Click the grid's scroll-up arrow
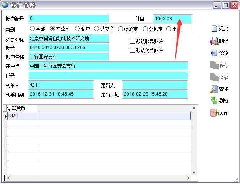Screen dimensions: 240x184 pyautogui.click(x=193, y=108)
